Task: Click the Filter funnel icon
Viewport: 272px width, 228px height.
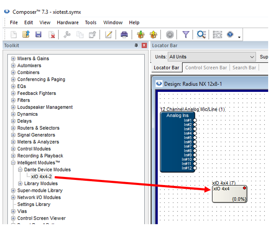Action: pyautogui.click(x=186, y=34)
